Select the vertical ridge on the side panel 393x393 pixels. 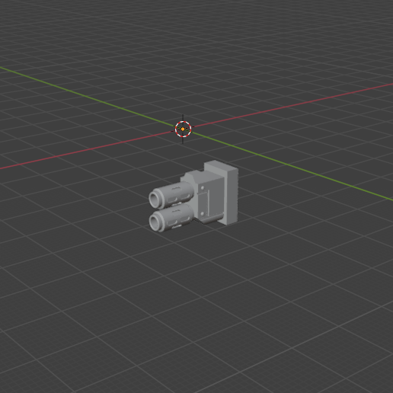[209, 203]
